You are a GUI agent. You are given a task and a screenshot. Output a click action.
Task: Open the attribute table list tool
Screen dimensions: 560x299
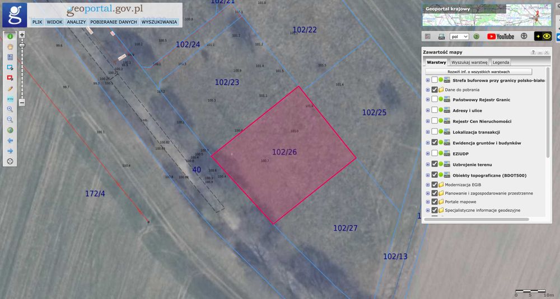click(10, 57)
